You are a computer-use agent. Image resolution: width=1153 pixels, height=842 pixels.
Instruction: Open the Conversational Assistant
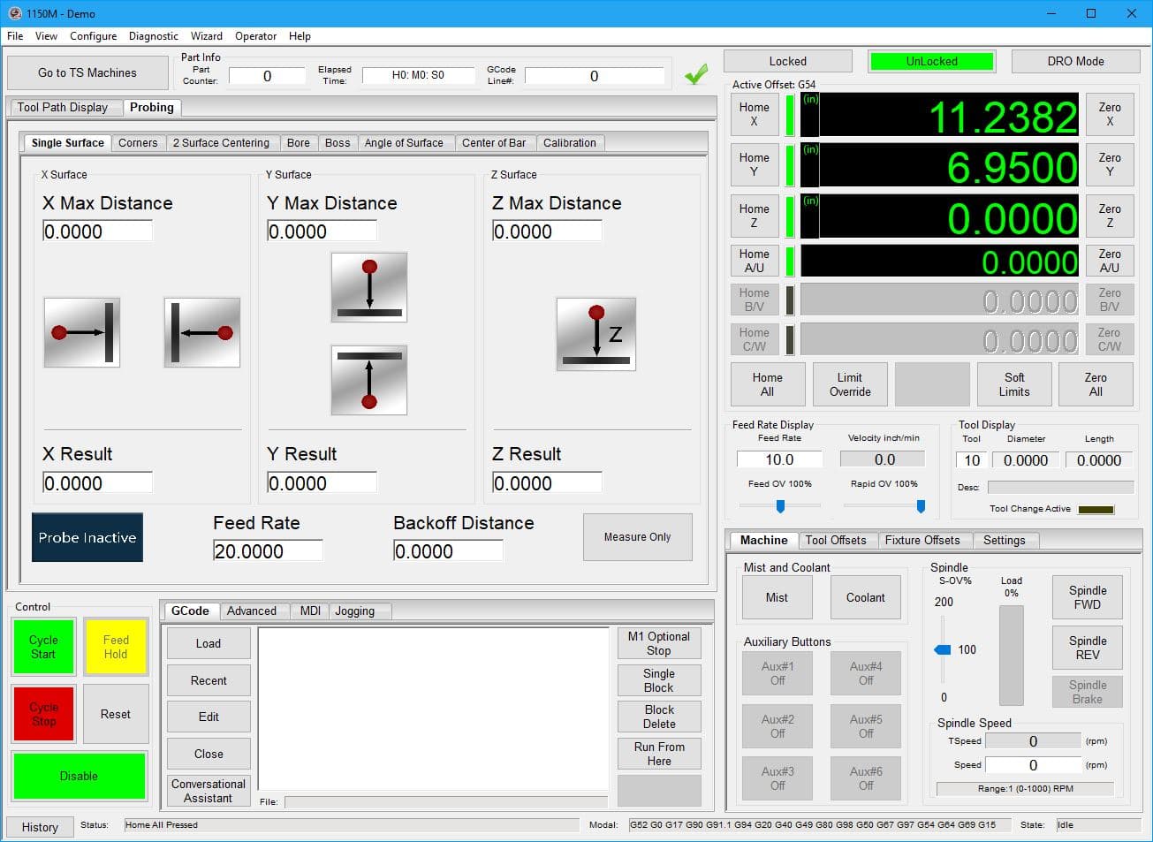tap(208, 791)
